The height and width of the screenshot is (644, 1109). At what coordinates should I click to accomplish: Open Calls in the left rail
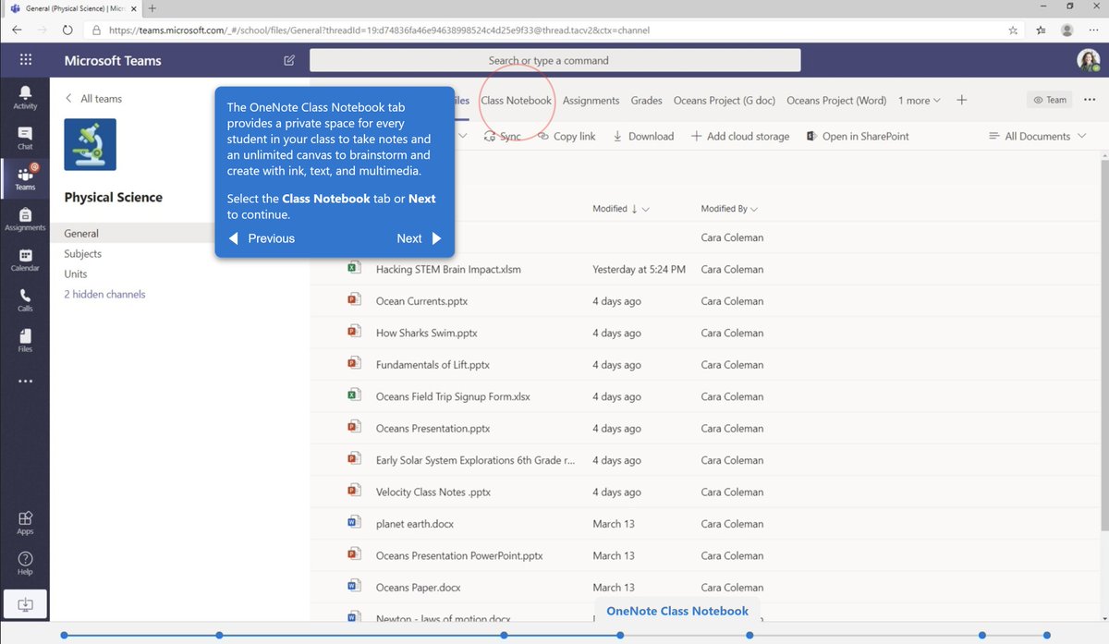tap(25, 300)
